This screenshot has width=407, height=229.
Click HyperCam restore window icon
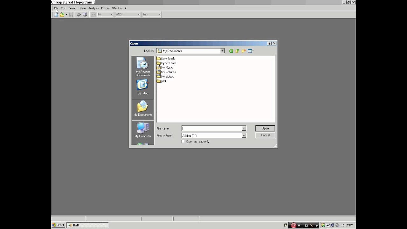click(x=317, y=226)
